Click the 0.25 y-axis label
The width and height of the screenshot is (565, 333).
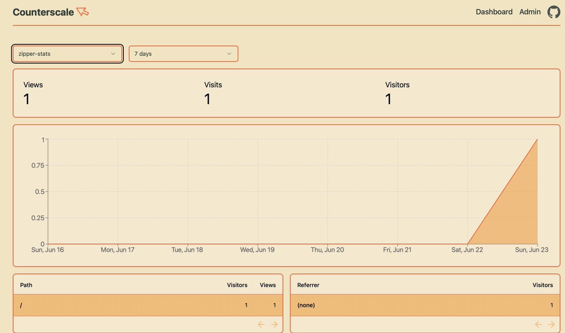[38, 218]
